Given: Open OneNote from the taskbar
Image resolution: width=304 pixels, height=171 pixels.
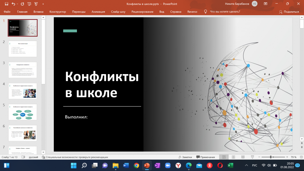Looking at the screenshot, I should point(157,166).
